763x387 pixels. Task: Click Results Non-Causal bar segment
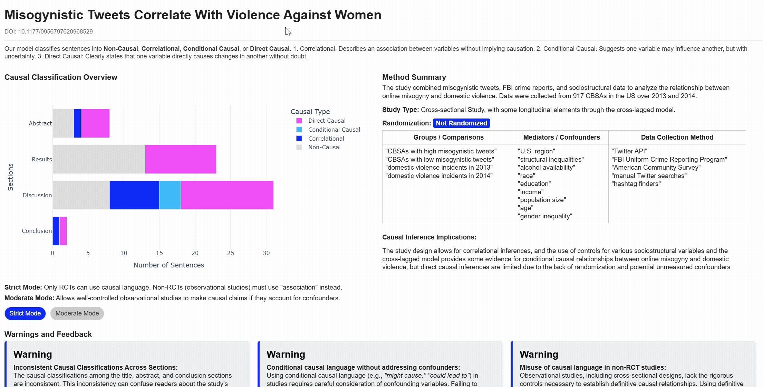coord(99,159)
